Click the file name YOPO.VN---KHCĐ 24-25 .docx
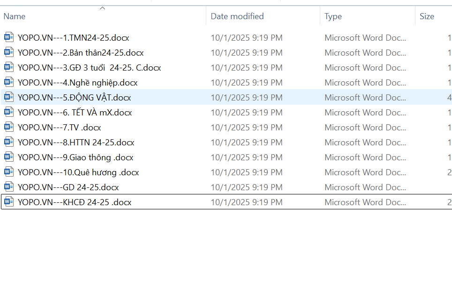 click(x=74, y=202)
